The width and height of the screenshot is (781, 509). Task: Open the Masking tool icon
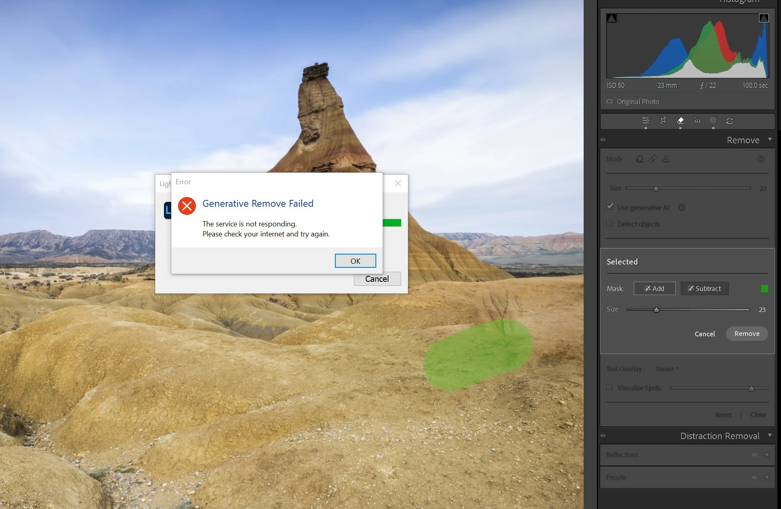(x=713, y=120)
